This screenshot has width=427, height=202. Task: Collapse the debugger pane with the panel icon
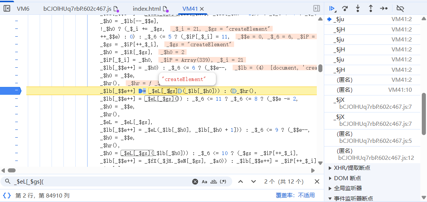point(316,8)
